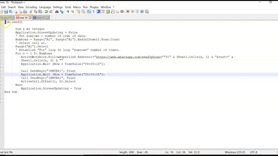The height and width of the screenshot is (156, 278).
Task: Start macro recording with red Record icon
Action: [128, 12]
